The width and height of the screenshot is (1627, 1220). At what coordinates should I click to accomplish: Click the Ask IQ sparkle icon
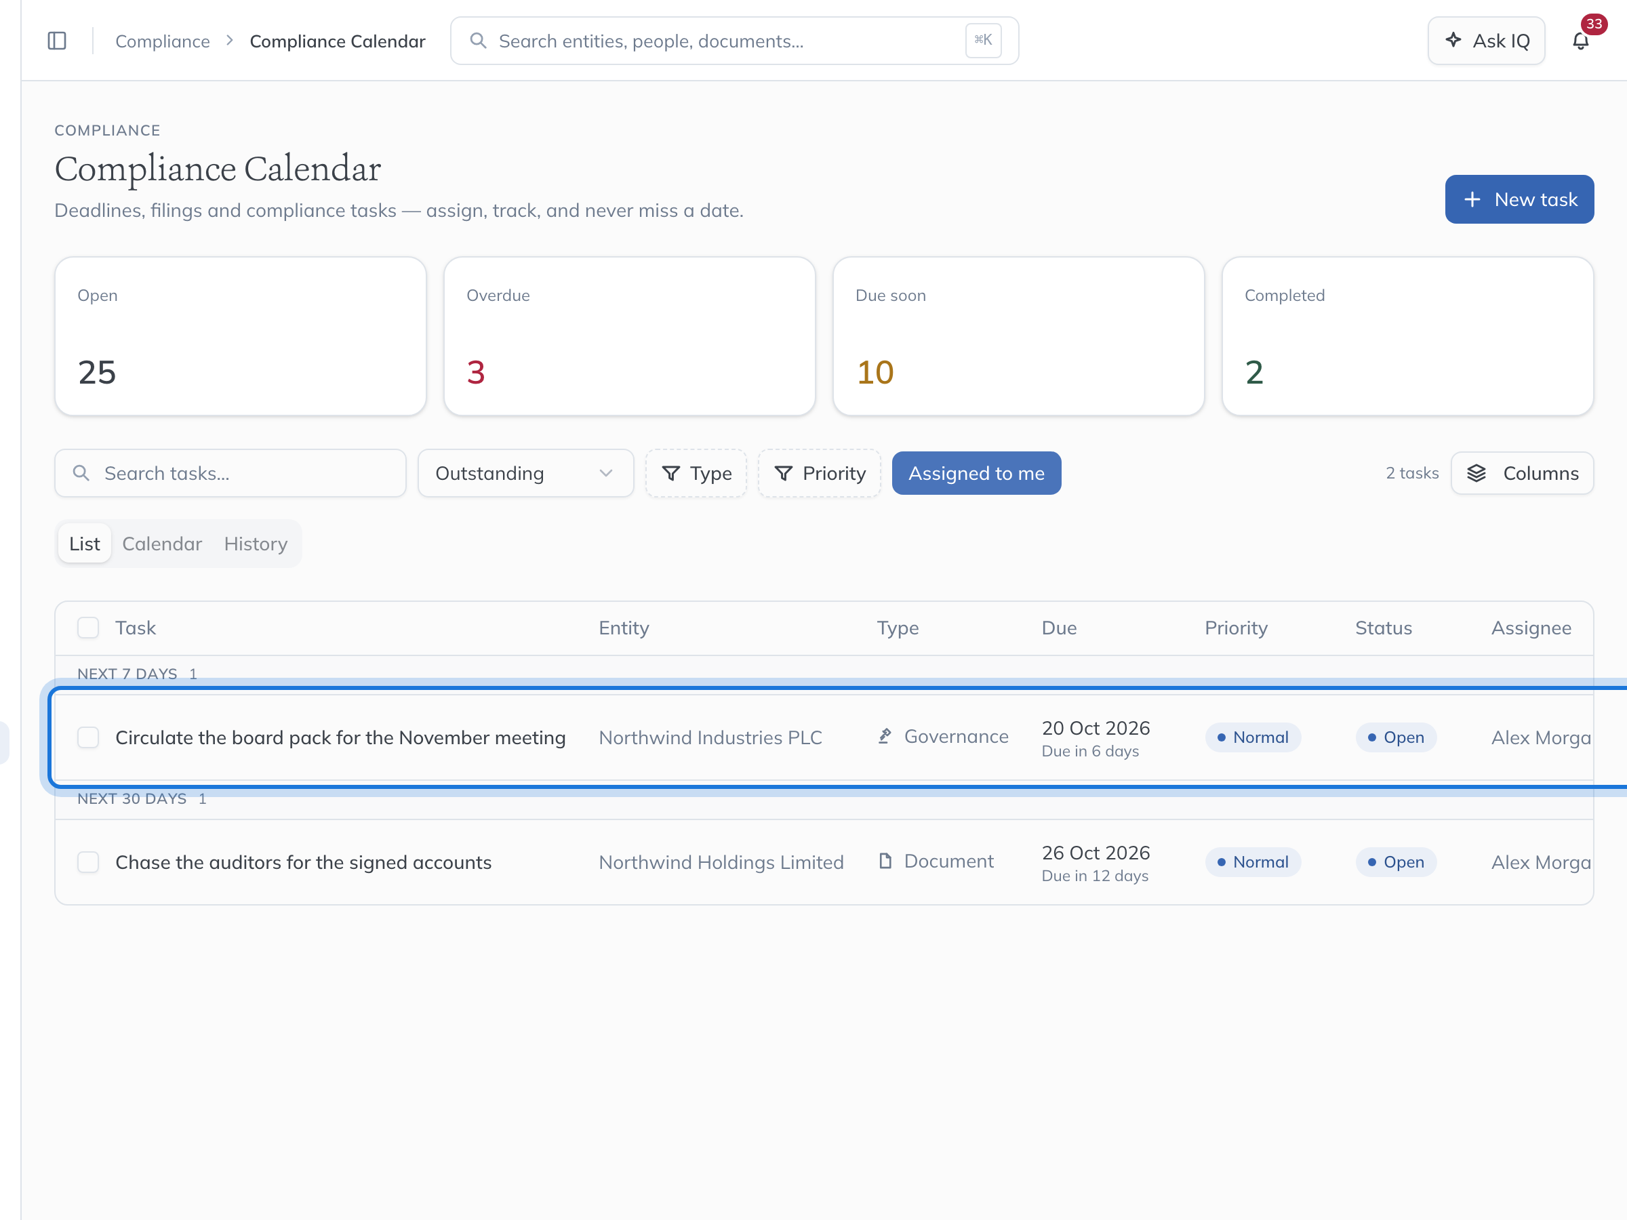click(1453, 40)
